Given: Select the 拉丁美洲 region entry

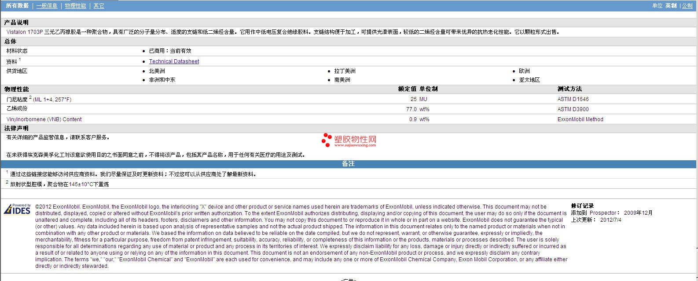Looking at the screenshot, I should point(345,71).
